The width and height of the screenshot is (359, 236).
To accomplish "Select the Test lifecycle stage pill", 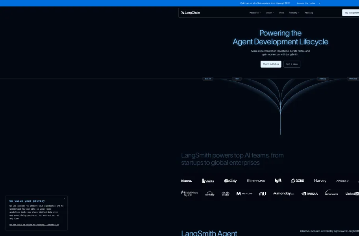I will coord(237,79).
